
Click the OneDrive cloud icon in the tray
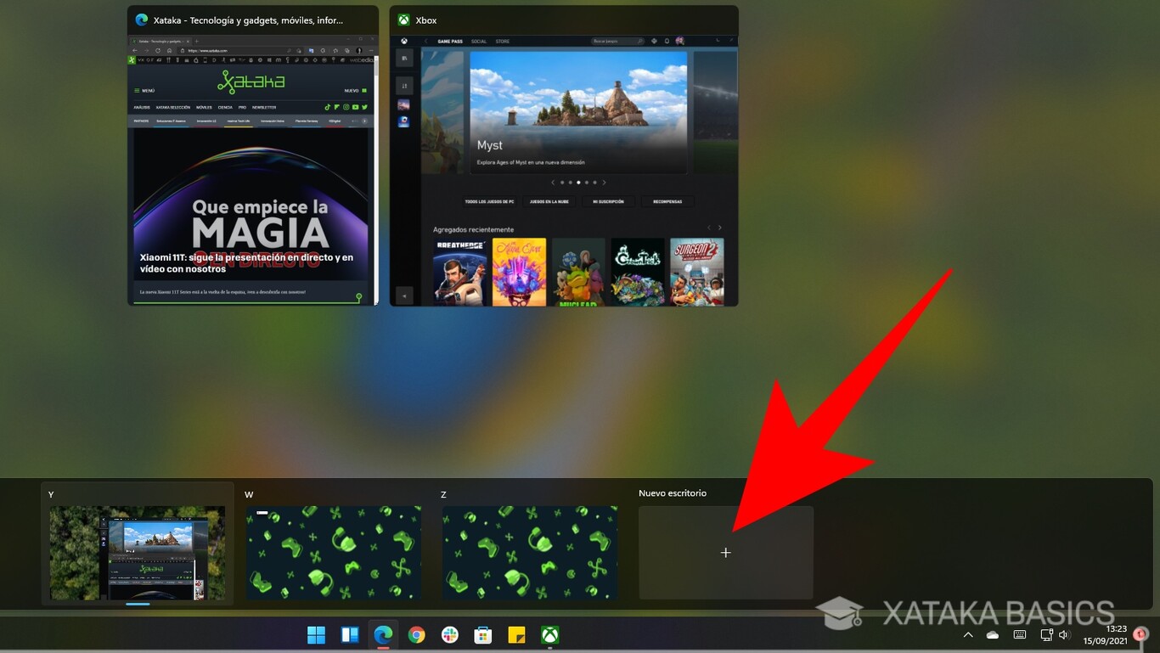pos(993,634)
